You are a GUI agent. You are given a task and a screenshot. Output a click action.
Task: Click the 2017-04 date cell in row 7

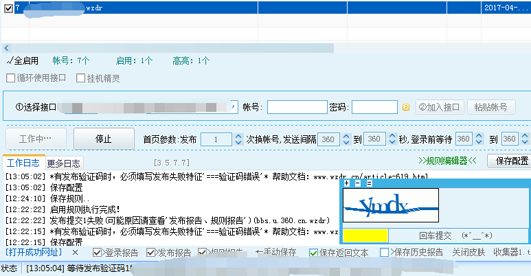[506, 8]
